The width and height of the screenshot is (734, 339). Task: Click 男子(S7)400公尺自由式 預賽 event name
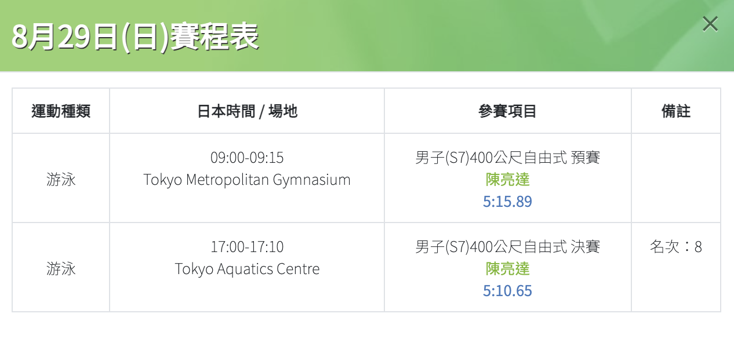click(x=508, y=158)
